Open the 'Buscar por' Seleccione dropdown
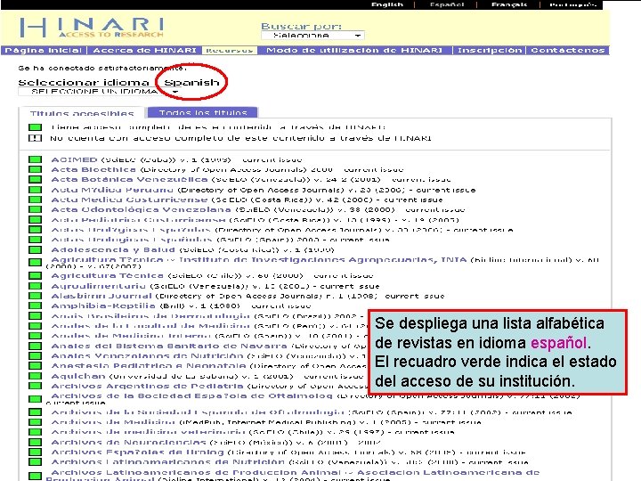 tap(312, 36)
